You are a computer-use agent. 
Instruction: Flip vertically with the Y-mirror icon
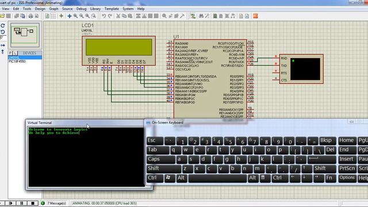click(2, 52)
